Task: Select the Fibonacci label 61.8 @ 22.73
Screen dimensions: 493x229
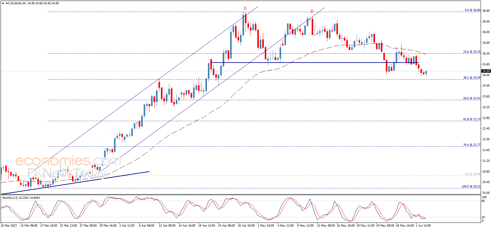Action: 472,119
